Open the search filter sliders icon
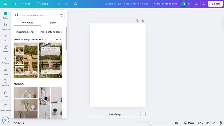Screen dimensions: 224x126 pyautogui.click(x=62, y=15)
